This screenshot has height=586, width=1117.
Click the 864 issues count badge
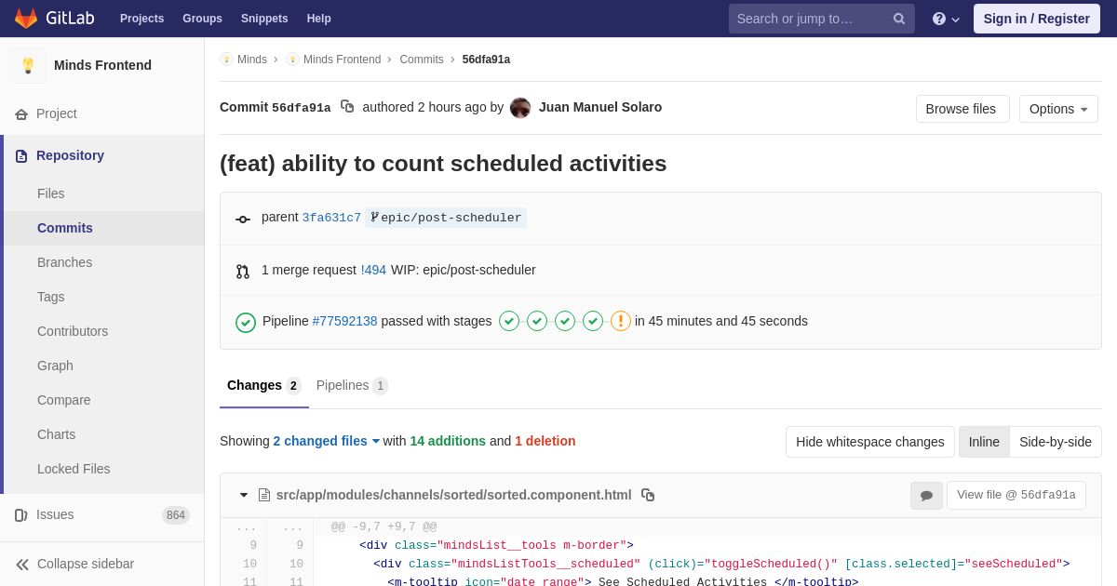(x=176, y=515)
